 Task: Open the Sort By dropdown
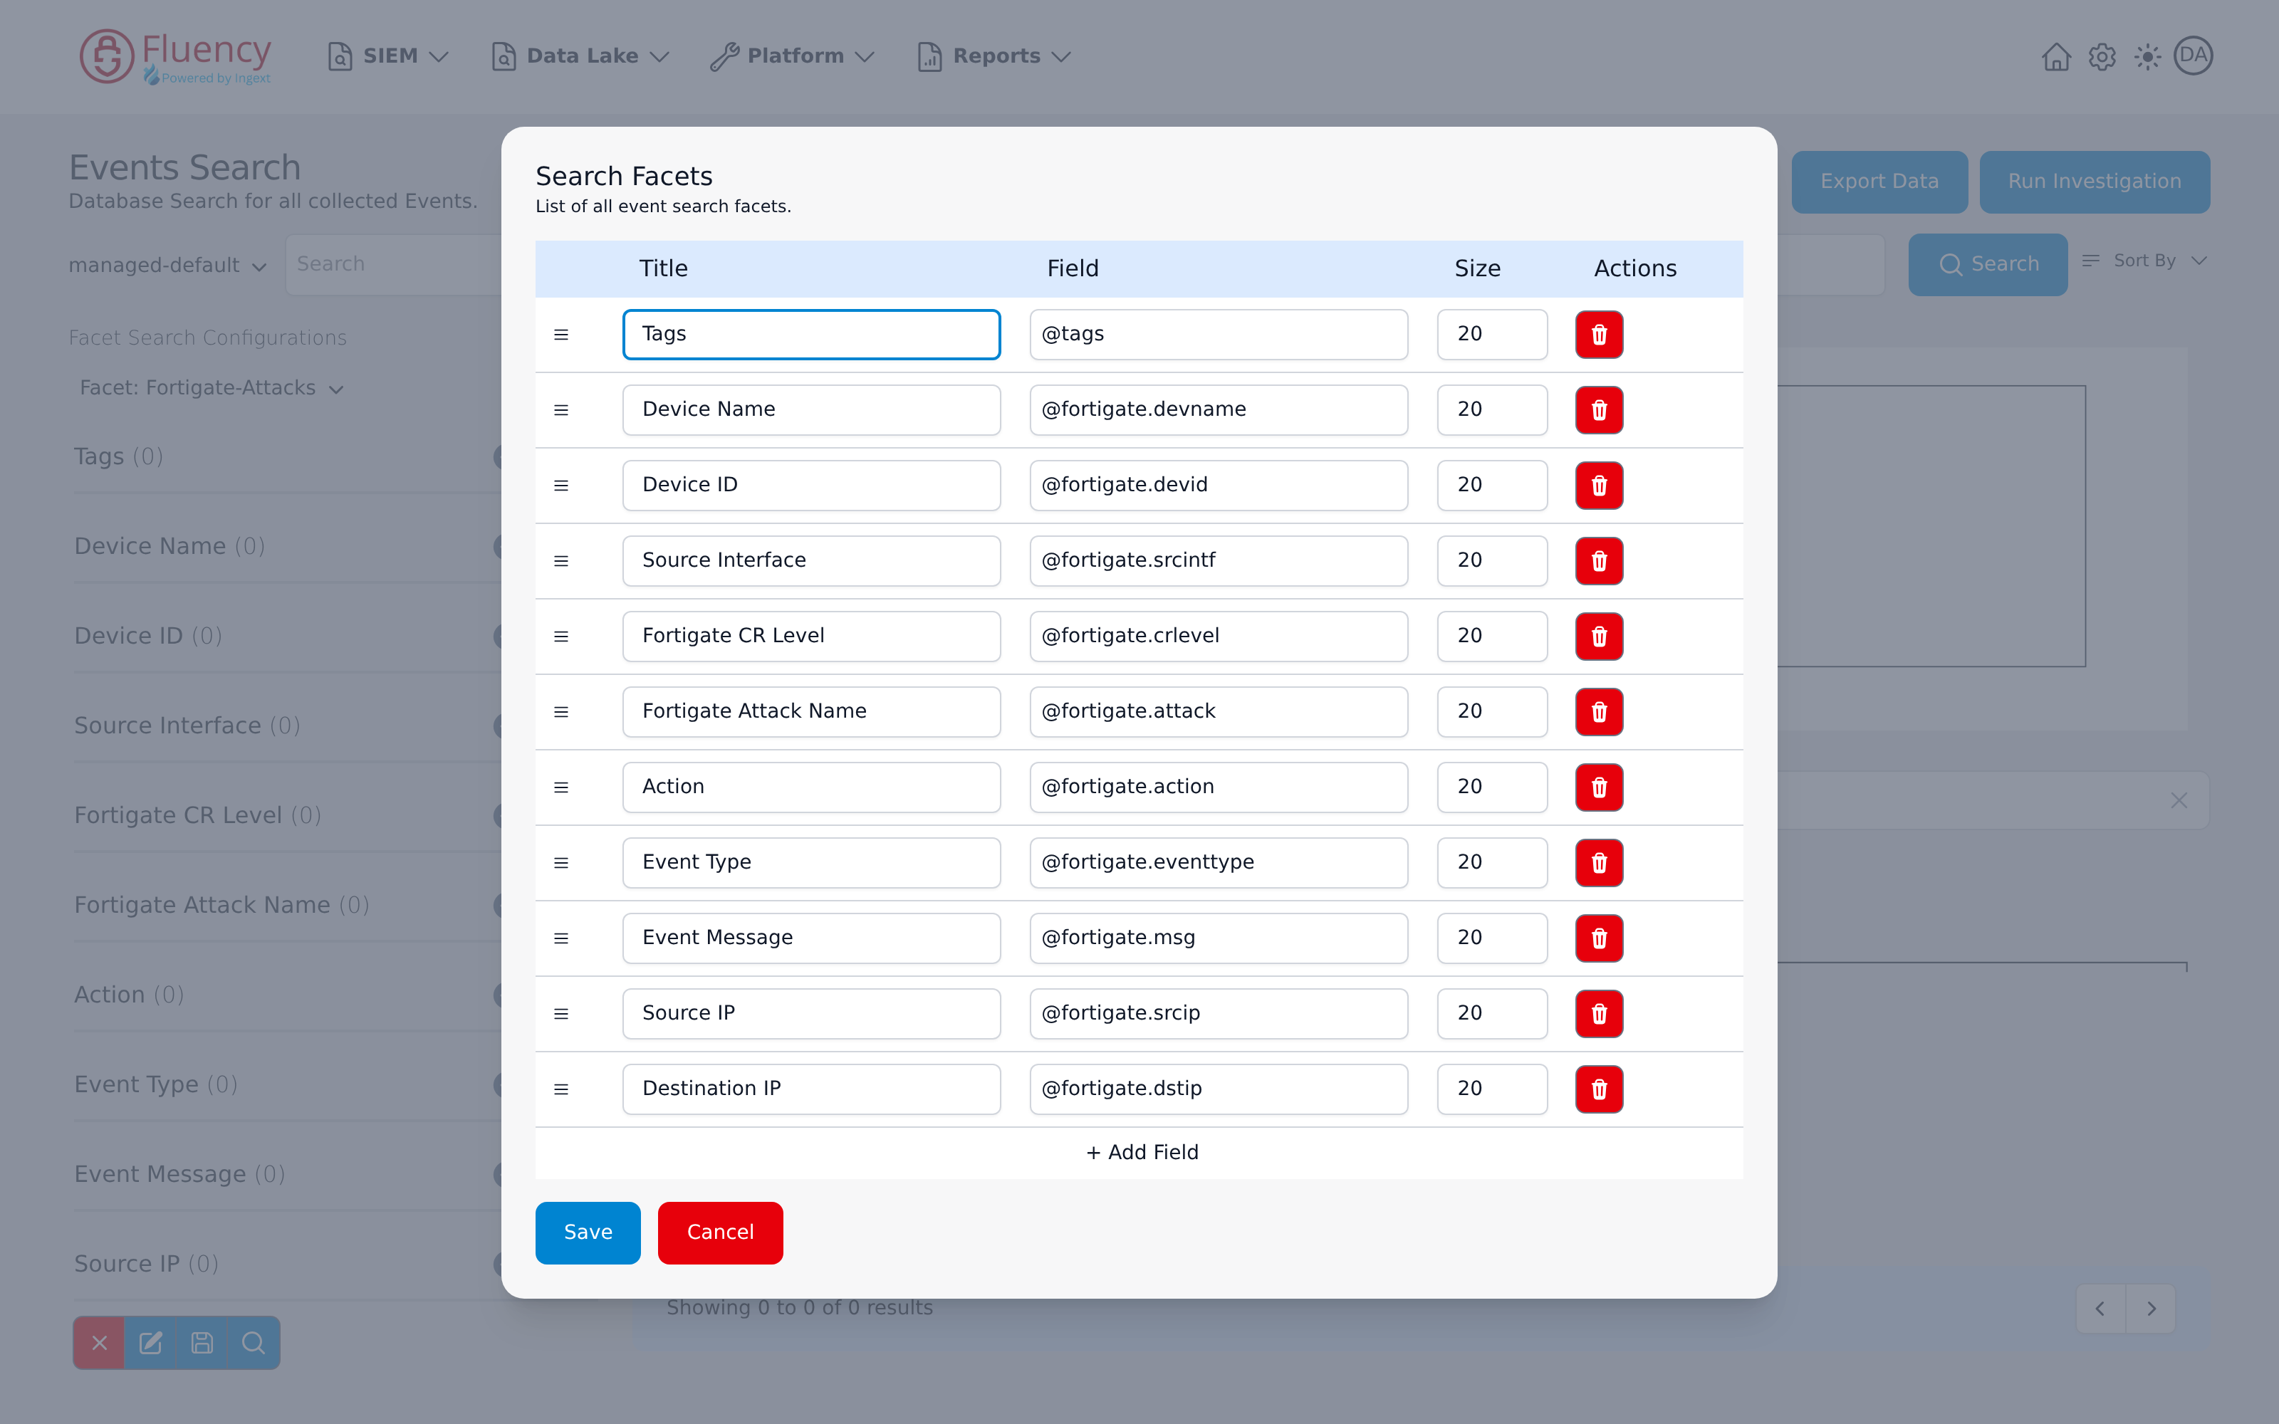[2144, 261]
